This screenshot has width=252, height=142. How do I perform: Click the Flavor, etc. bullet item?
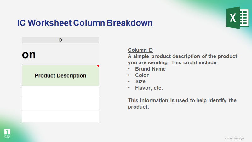click(x=149, y=88)
